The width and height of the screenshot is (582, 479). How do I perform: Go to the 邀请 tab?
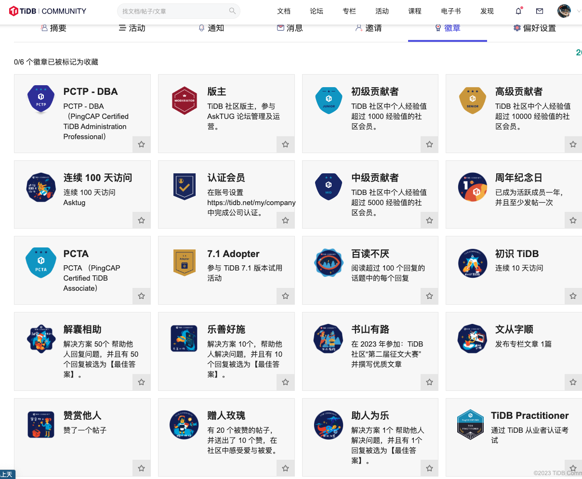[369, 28]
